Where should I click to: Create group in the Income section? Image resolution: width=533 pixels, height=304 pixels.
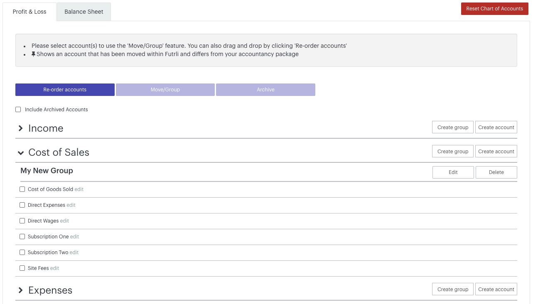click(x=453, y=127)
